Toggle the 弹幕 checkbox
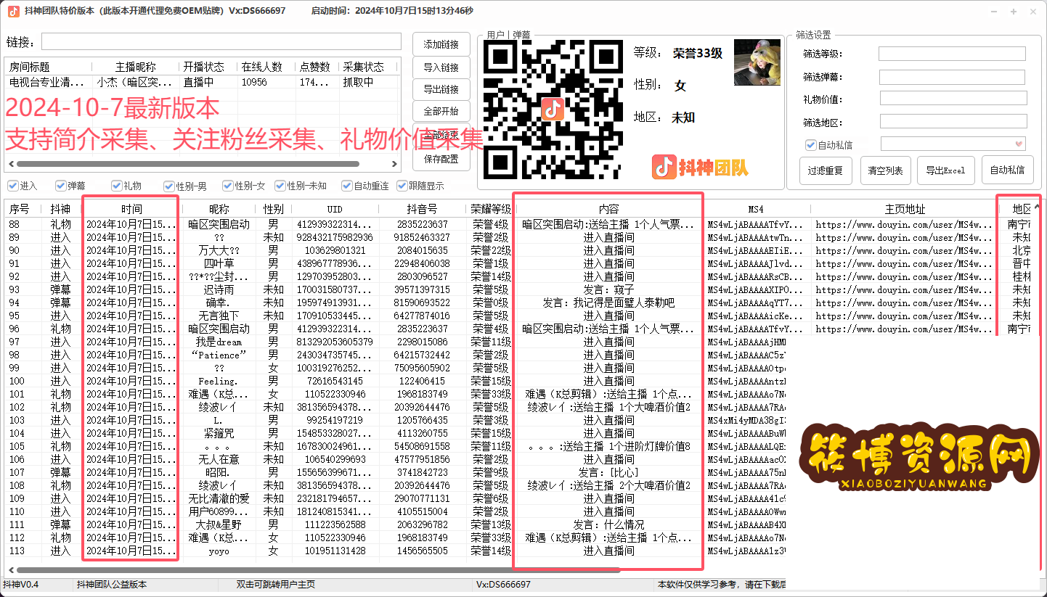 pyautogui.click(x=60, y=186)
